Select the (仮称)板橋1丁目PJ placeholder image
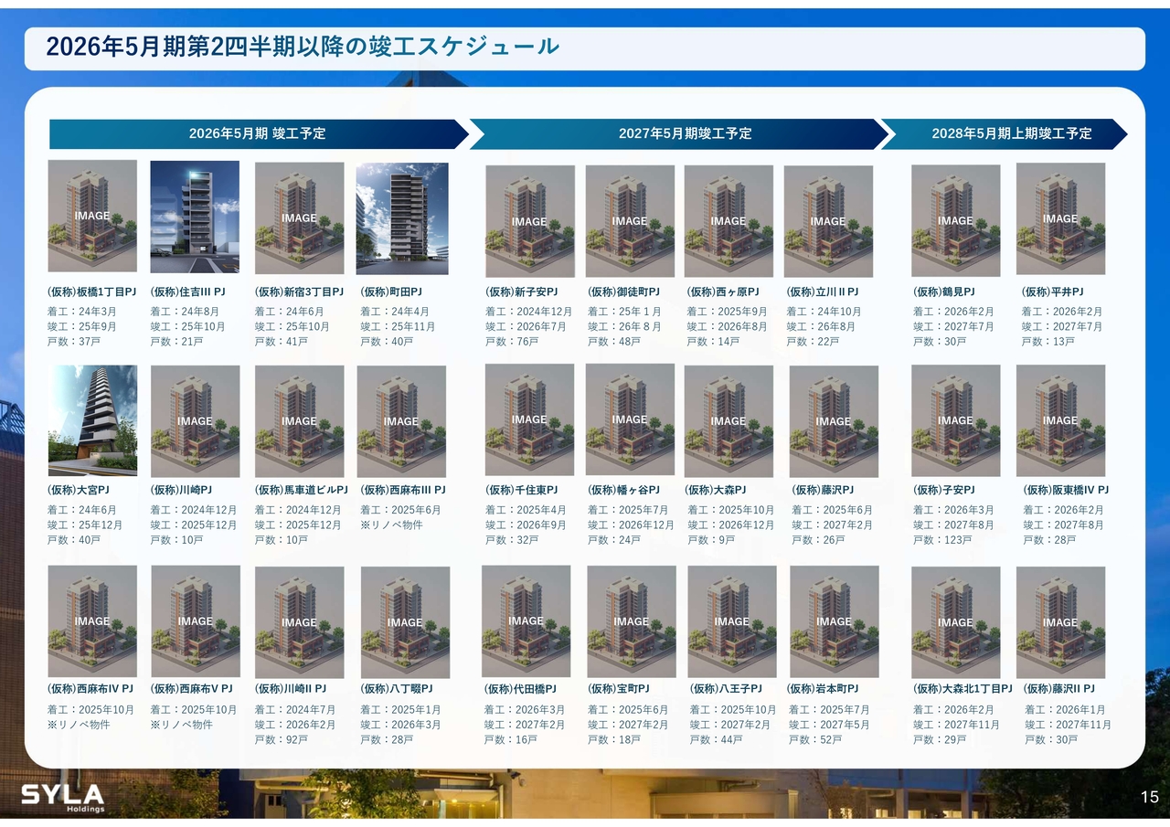The height and width of the screenshot is (827, 1170). (x=92, y=216)
